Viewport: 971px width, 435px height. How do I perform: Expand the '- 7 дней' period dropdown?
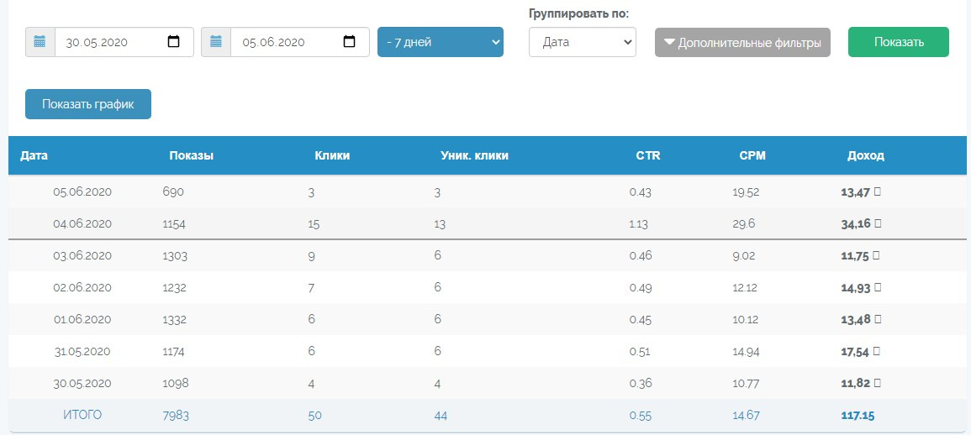click(440, 42)
